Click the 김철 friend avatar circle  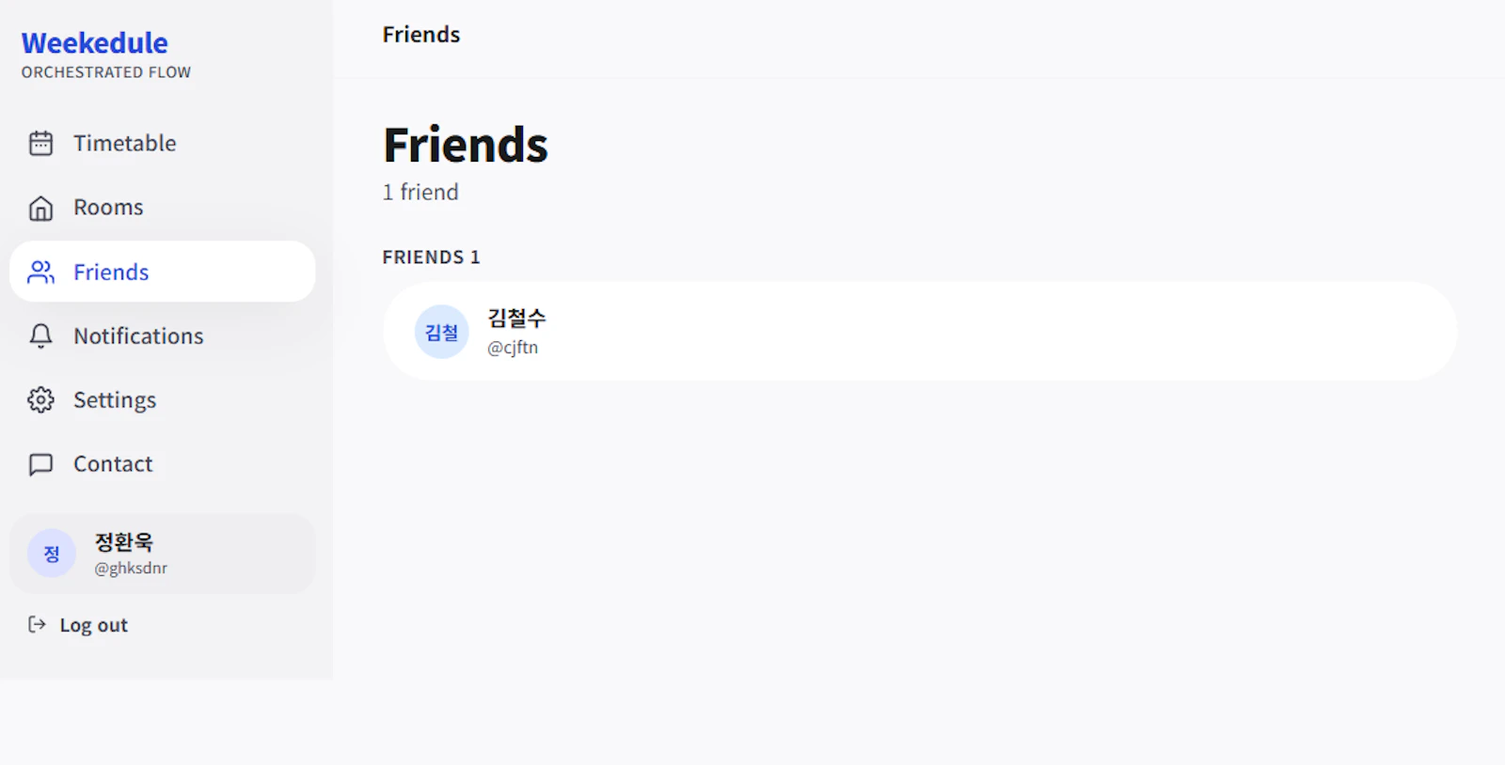click(x=441, y=332)
